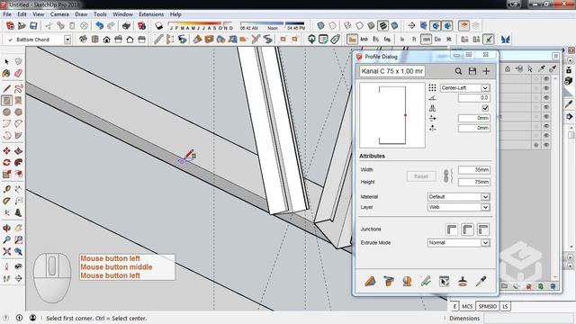Viewport: 576px width, 324px height.
Task: Switch units to Cm
Action: click(x=437, y=39)
